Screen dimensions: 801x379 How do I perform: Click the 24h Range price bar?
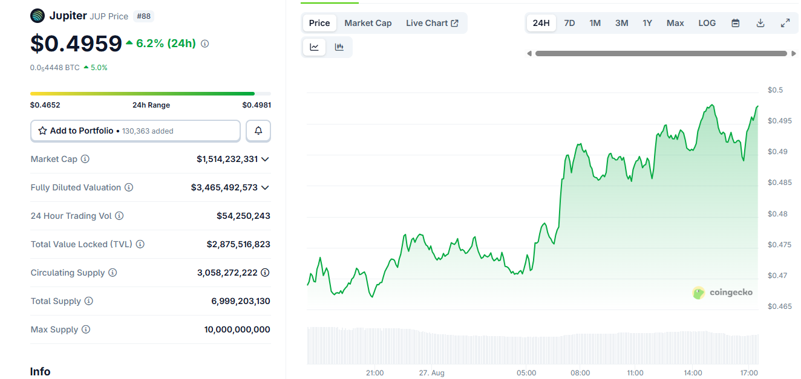[x=151, y=94]
